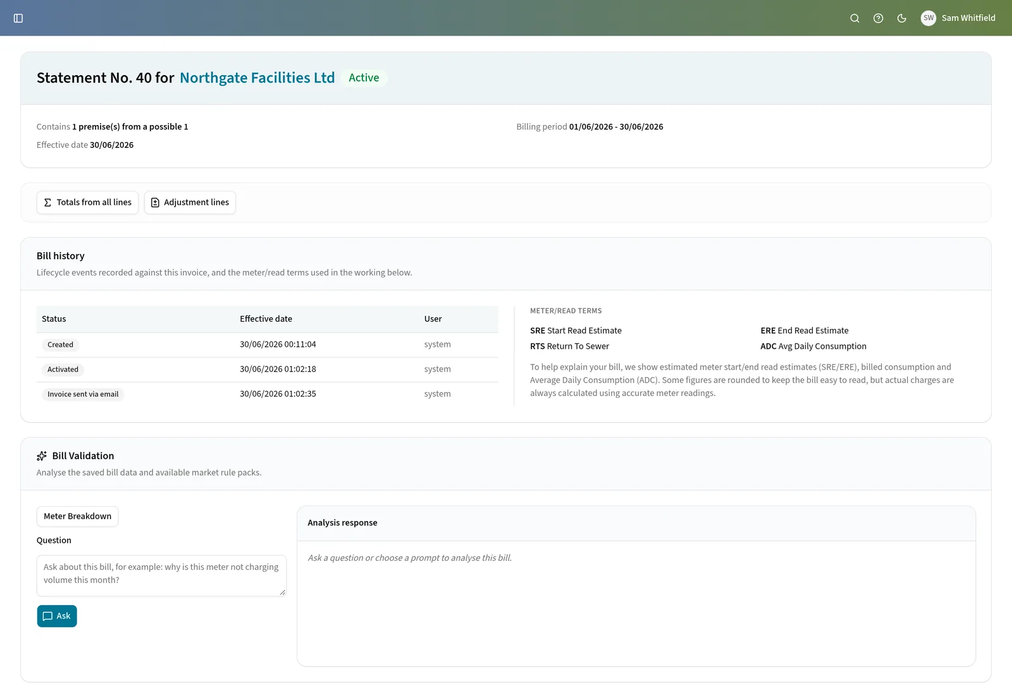Click ADC Avg Daily Consumption term
The image size is (1012, 693).
tap(813, 346)
